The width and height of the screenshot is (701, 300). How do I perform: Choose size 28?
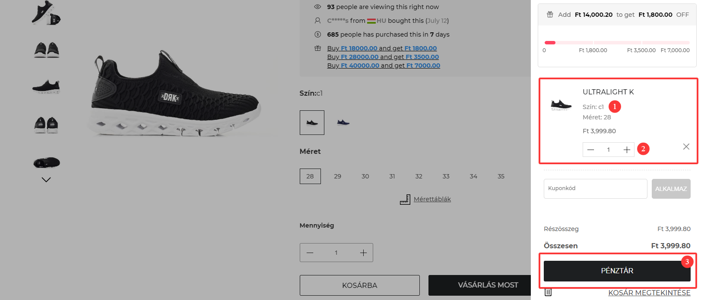(x=310, y=176)
